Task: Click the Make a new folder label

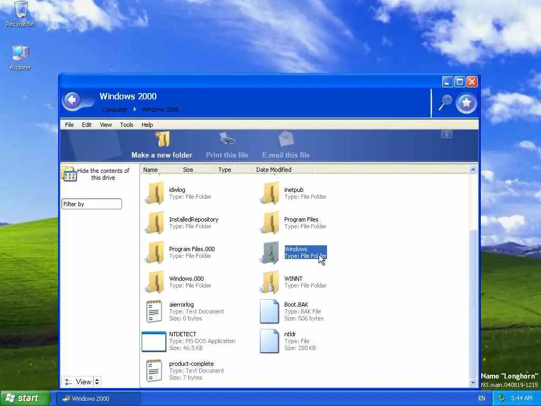Action: point(162,155)
